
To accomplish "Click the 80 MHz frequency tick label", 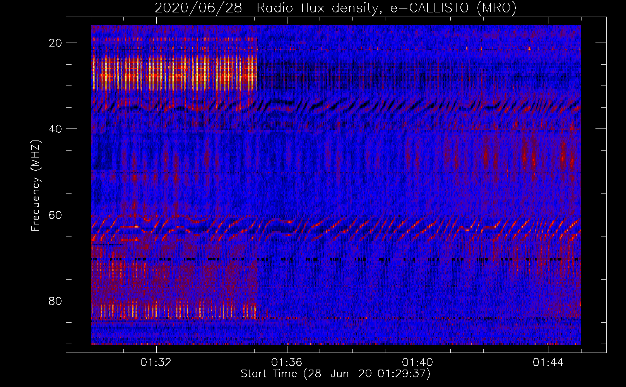I will coord(56,301).
